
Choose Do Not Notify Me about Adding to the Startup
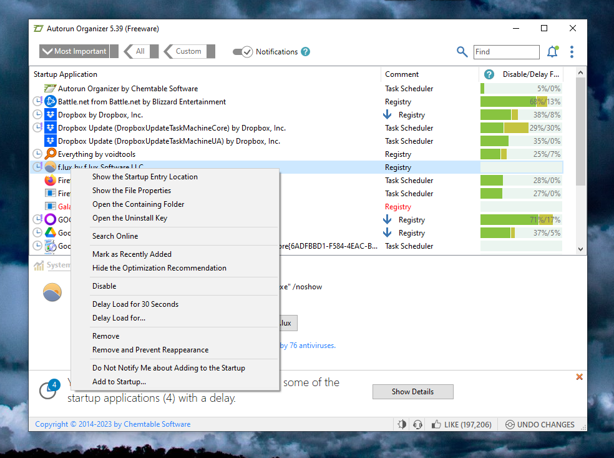(x=168, y=368)
